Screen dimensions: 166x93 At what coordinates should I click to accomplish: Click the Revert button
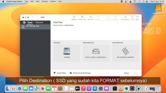(x=127, y=73)
